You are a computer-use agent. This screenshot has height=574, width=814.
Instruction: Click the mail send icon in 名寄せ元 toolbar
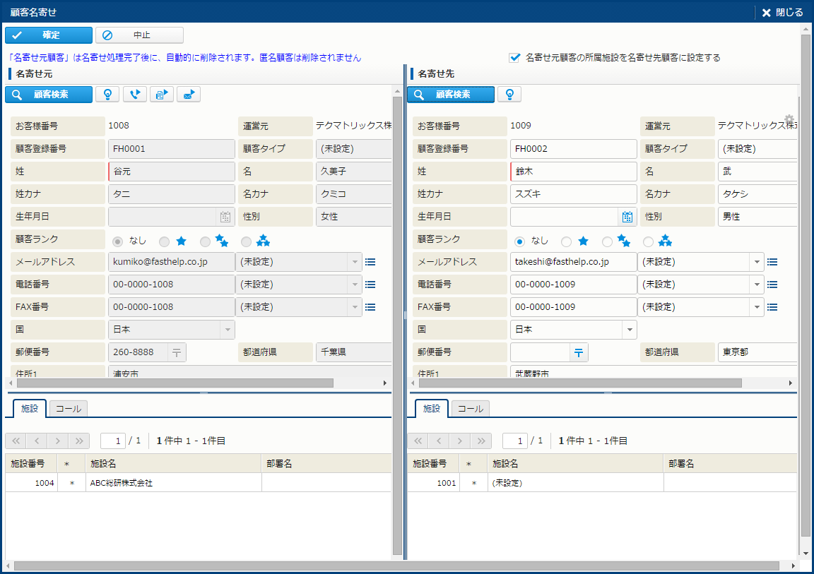pos(189,95)
